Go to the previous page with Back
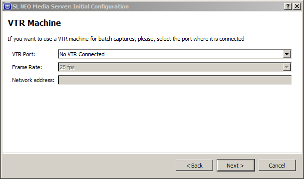The height and width of the screenshot is (179, 304). coord(194,166)
